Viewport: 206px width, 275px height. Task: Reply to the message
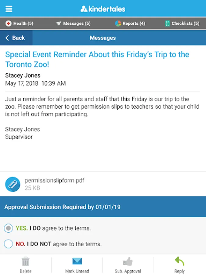point(179,265)
